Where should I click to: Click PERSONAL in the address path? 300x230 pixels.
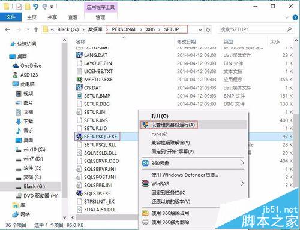click(x=124, y=29)
